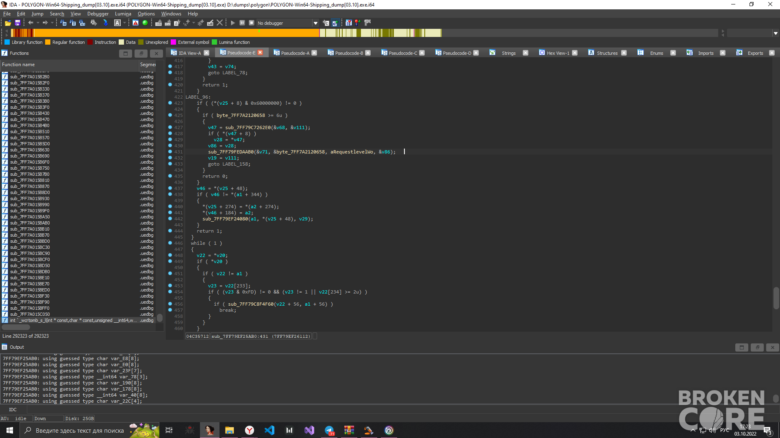The image size is (780, 438).
Task: Start process with the play icon
Action: [x=233, y=23]
